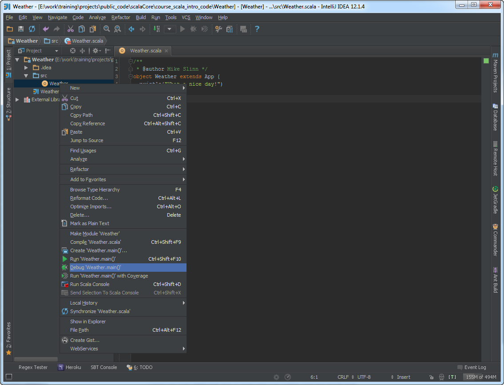The height and width of the screenshot is (385, 504).
Task: Open the Refactor menu in menu bar
Action: click(x=120, y=17)
